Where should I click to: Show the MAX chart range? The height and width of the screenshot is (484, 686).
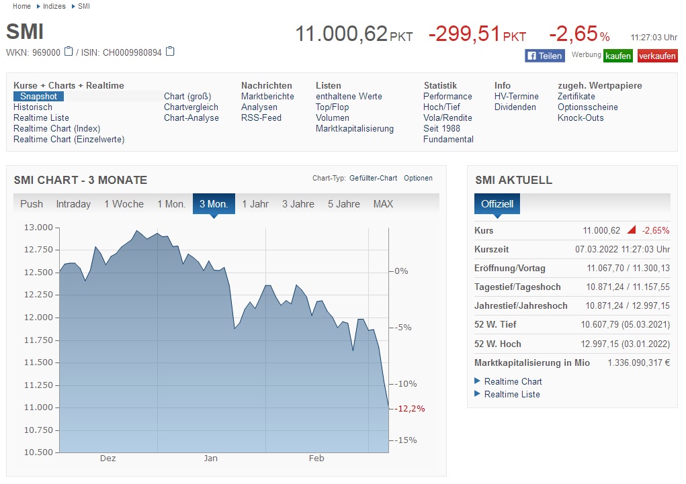coord(383,204)
